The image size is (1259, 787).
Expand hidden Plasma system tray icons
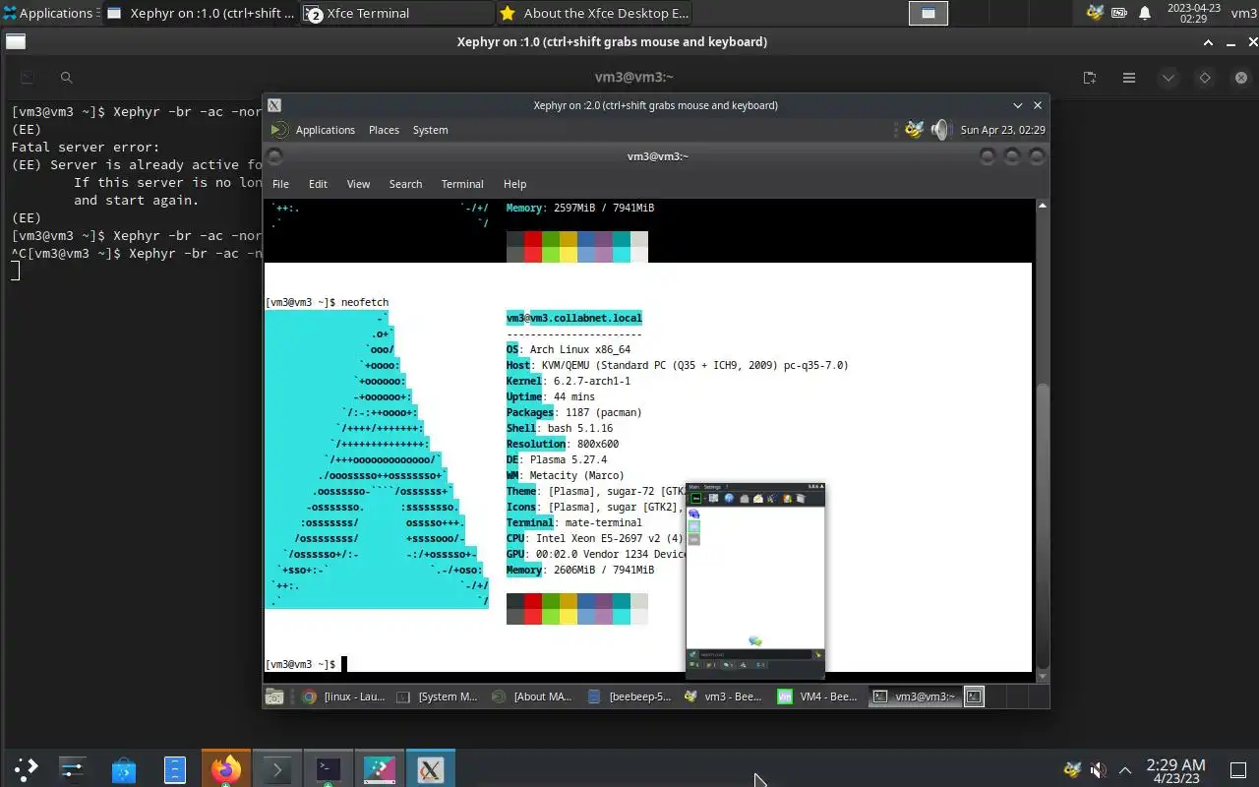point(1125,769)
